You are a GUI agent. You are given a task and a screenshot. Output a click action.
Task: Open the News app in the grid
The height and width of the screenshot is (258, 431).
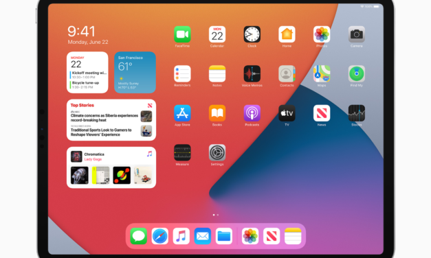point(322,113)
